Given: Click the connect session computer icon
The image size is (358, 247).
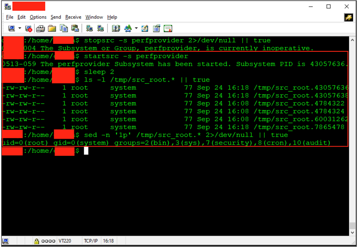Looking at the screenshot, I should point(11,29).
